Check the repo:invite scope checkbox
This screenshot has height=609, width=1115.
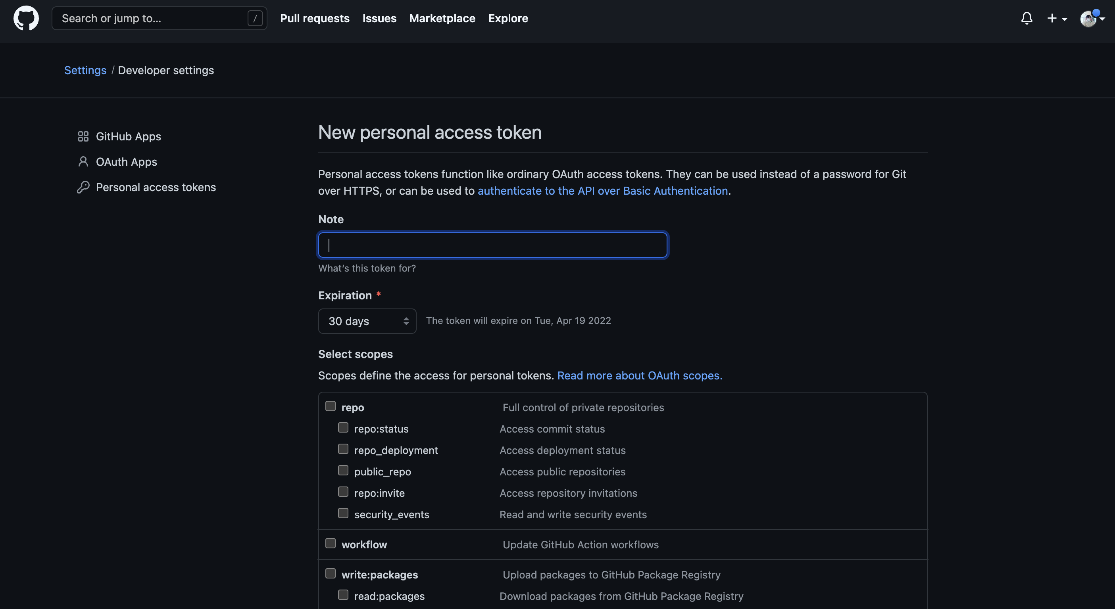tap(343, 492)
